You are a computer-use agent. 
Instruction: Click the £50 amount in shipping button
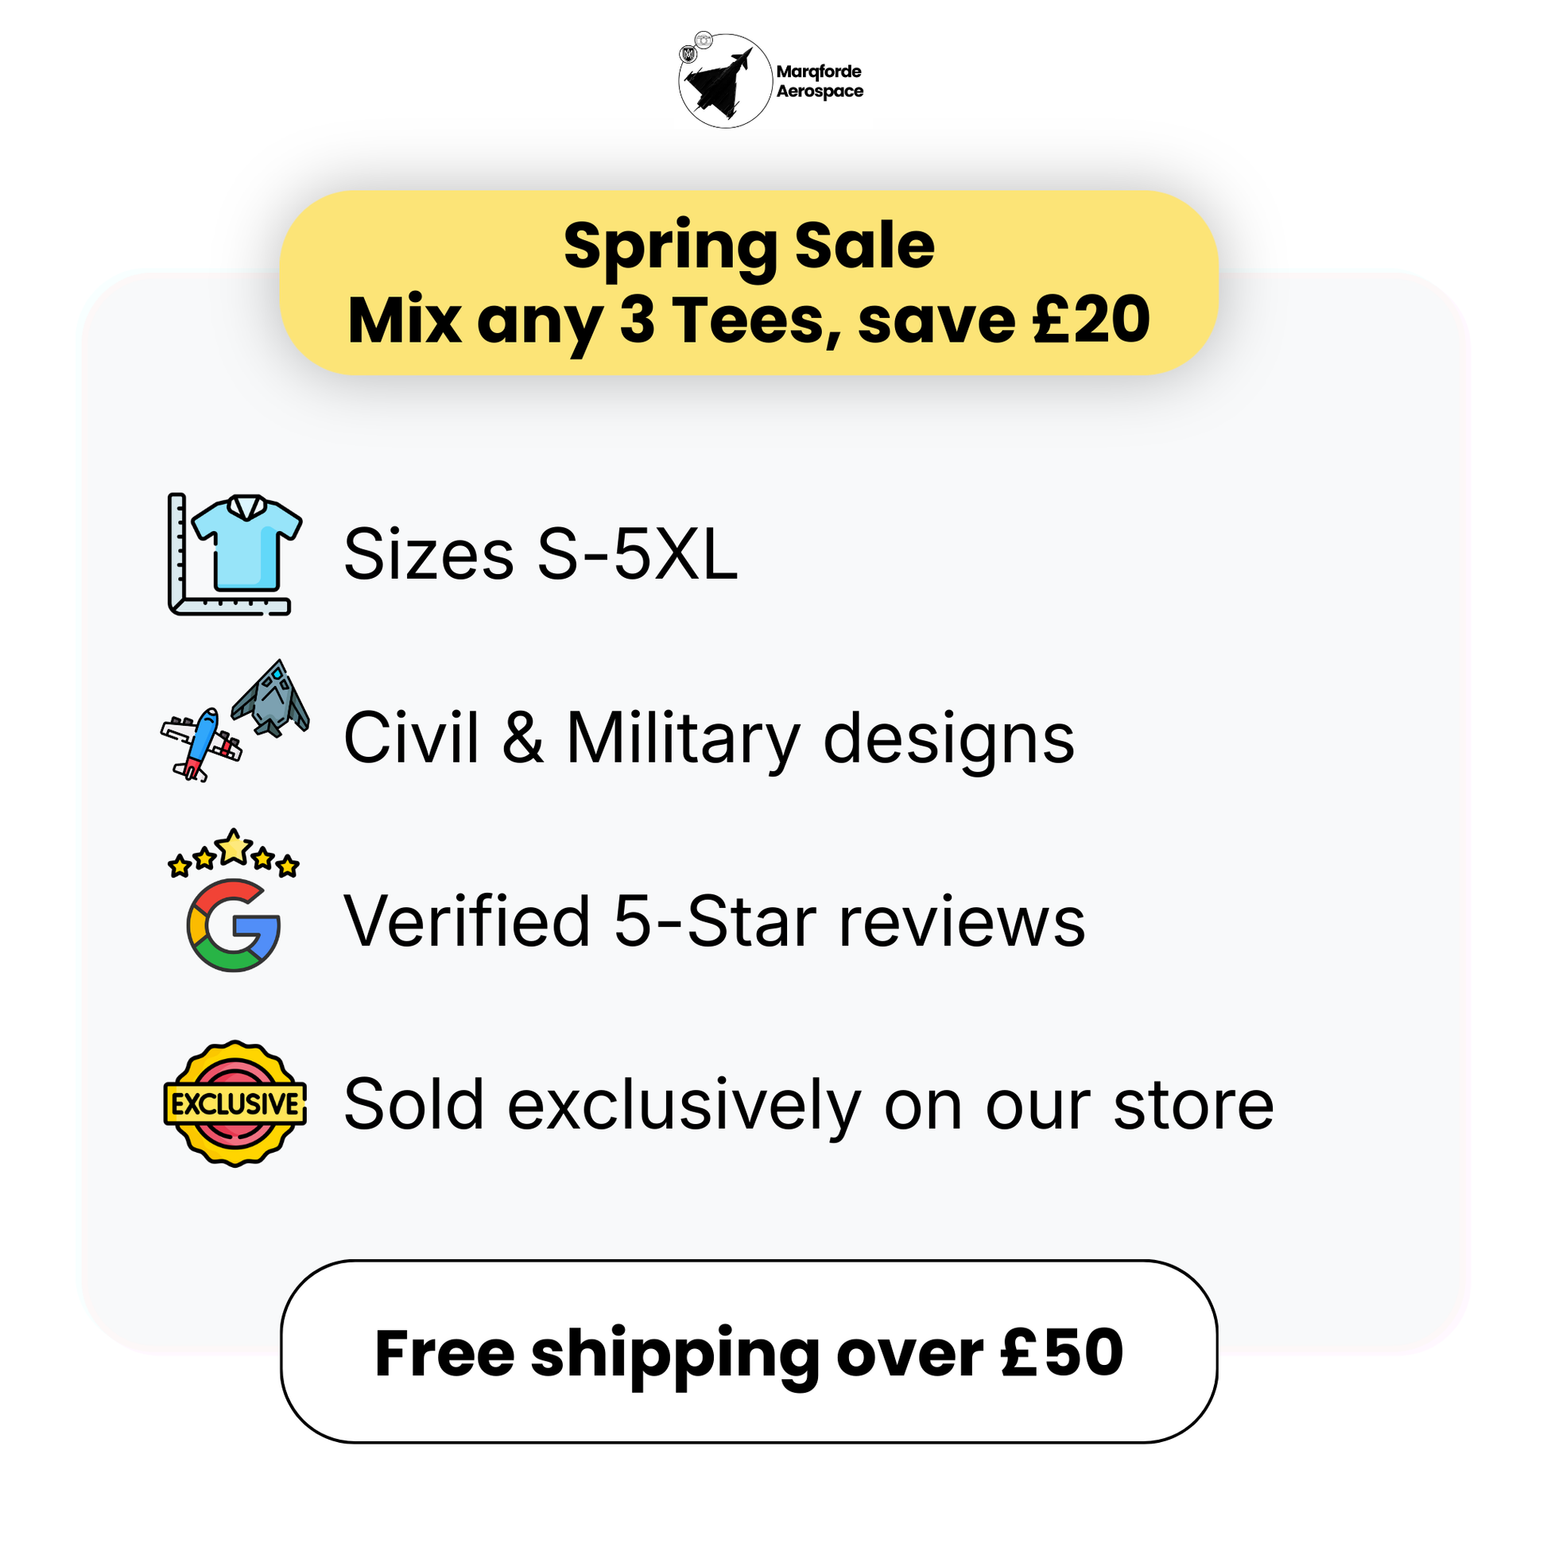(x=1063, y=1352)
